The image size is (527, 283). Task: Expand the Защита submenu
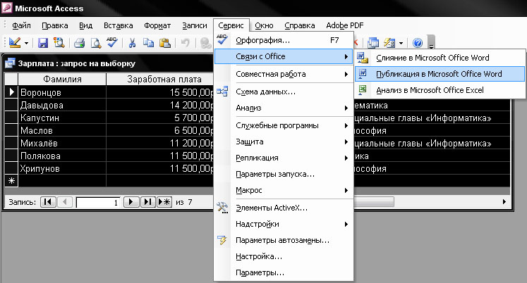pos(284,141)
